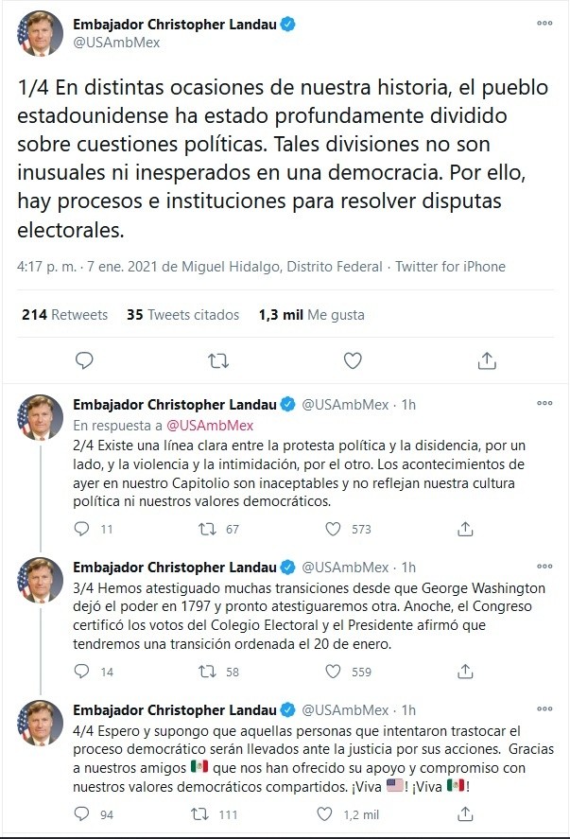Open the Twitter for iPhone source link
The height and width of the screenshot is (839, 570).
point(450,267)
